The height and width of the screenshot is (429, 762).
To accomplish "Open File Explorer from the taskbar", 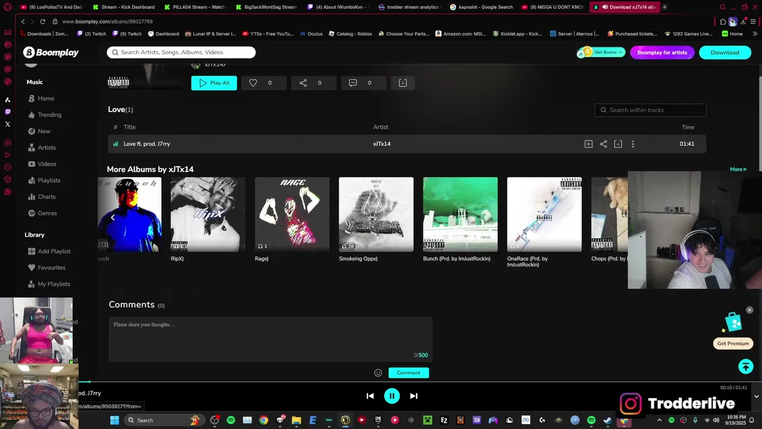I will tap(296, 420).
